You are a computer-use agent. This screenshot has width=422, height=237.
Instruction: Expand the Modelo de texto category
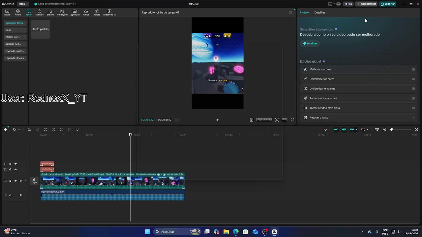click(x=15, y=44)
